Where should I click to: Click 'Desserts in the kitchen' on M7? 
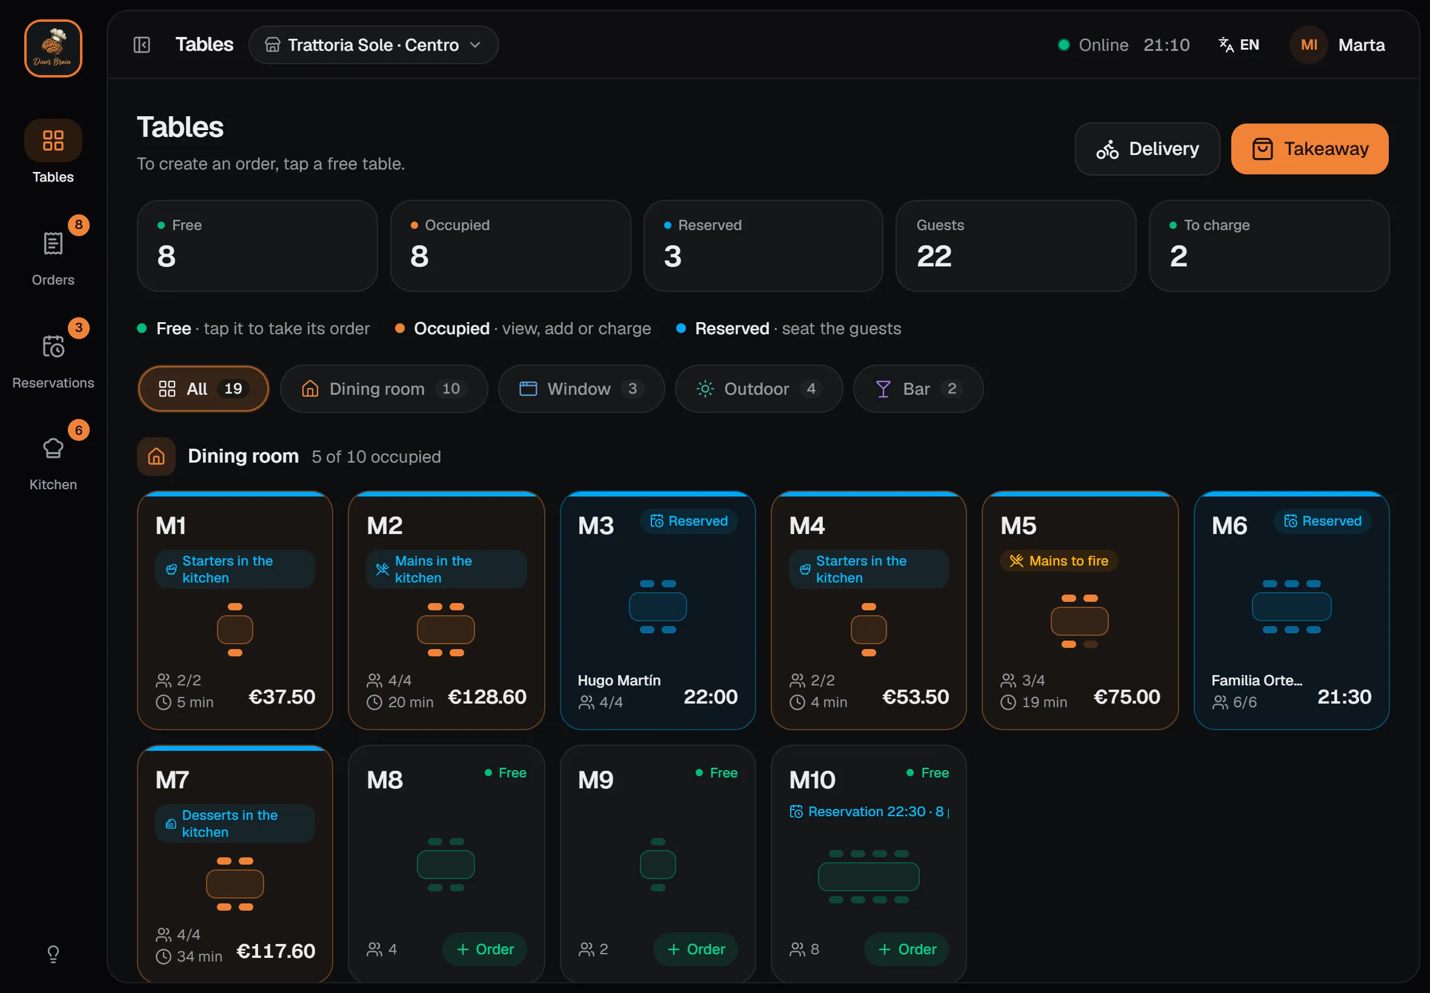pos(234,824)
